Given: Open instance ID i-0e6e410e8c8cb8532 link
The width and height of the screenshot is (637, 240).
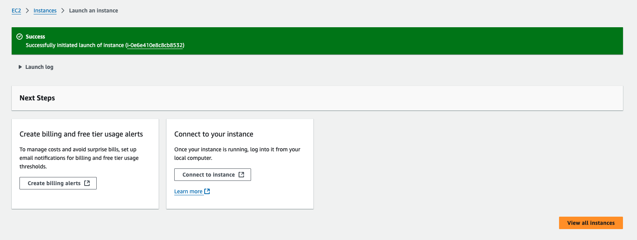Looking at the screenshot, I should tap(155, 45).
